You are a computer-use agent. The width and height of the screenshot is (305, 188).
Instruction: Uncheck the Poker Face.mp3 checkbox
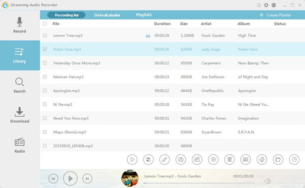(45, 49)
